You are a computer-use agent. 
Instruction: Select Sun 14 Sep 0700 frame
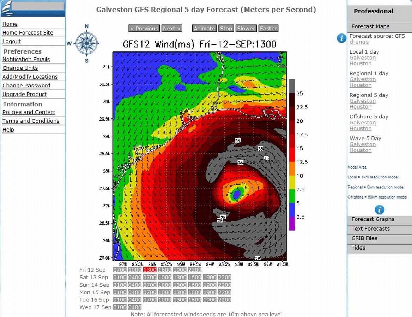click(x=150, y=285)
